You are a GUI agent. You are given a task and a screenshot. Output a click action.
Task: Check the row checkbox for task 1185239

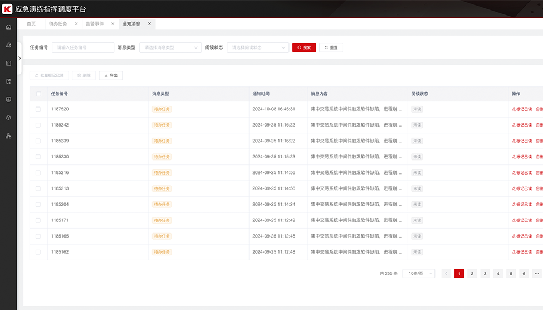[38, 141]
